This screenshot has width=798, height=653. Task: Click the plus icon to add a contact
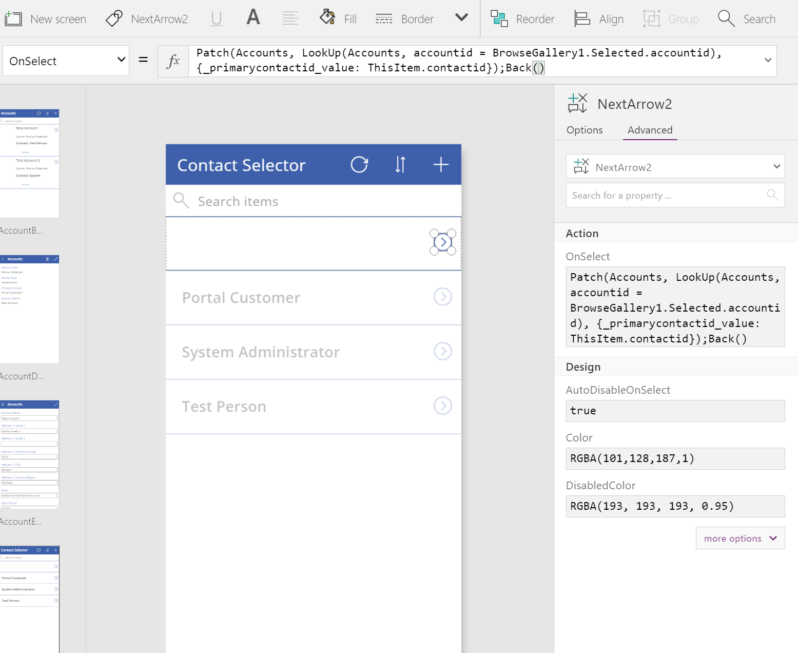[x=441, y=165]
